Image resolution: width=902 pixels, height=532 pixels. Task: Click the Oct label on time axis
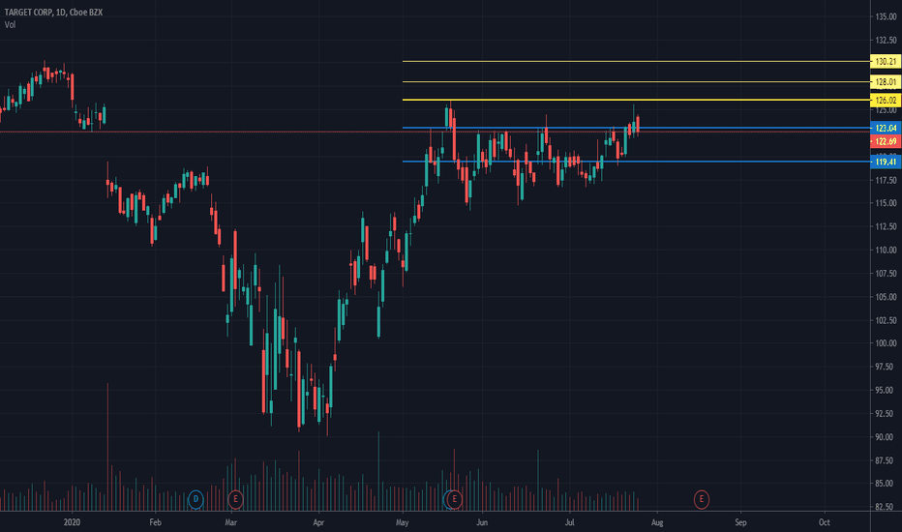point(825,522)
